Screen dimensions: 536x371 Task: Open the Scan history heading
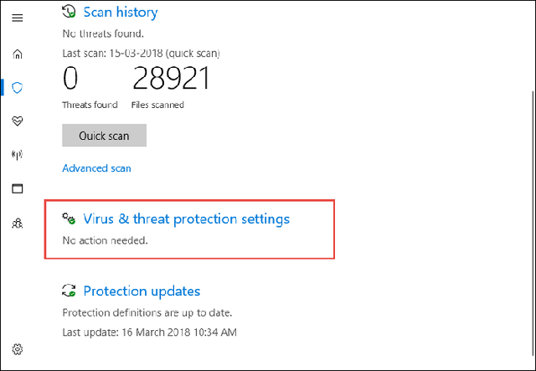click(120, 13)
